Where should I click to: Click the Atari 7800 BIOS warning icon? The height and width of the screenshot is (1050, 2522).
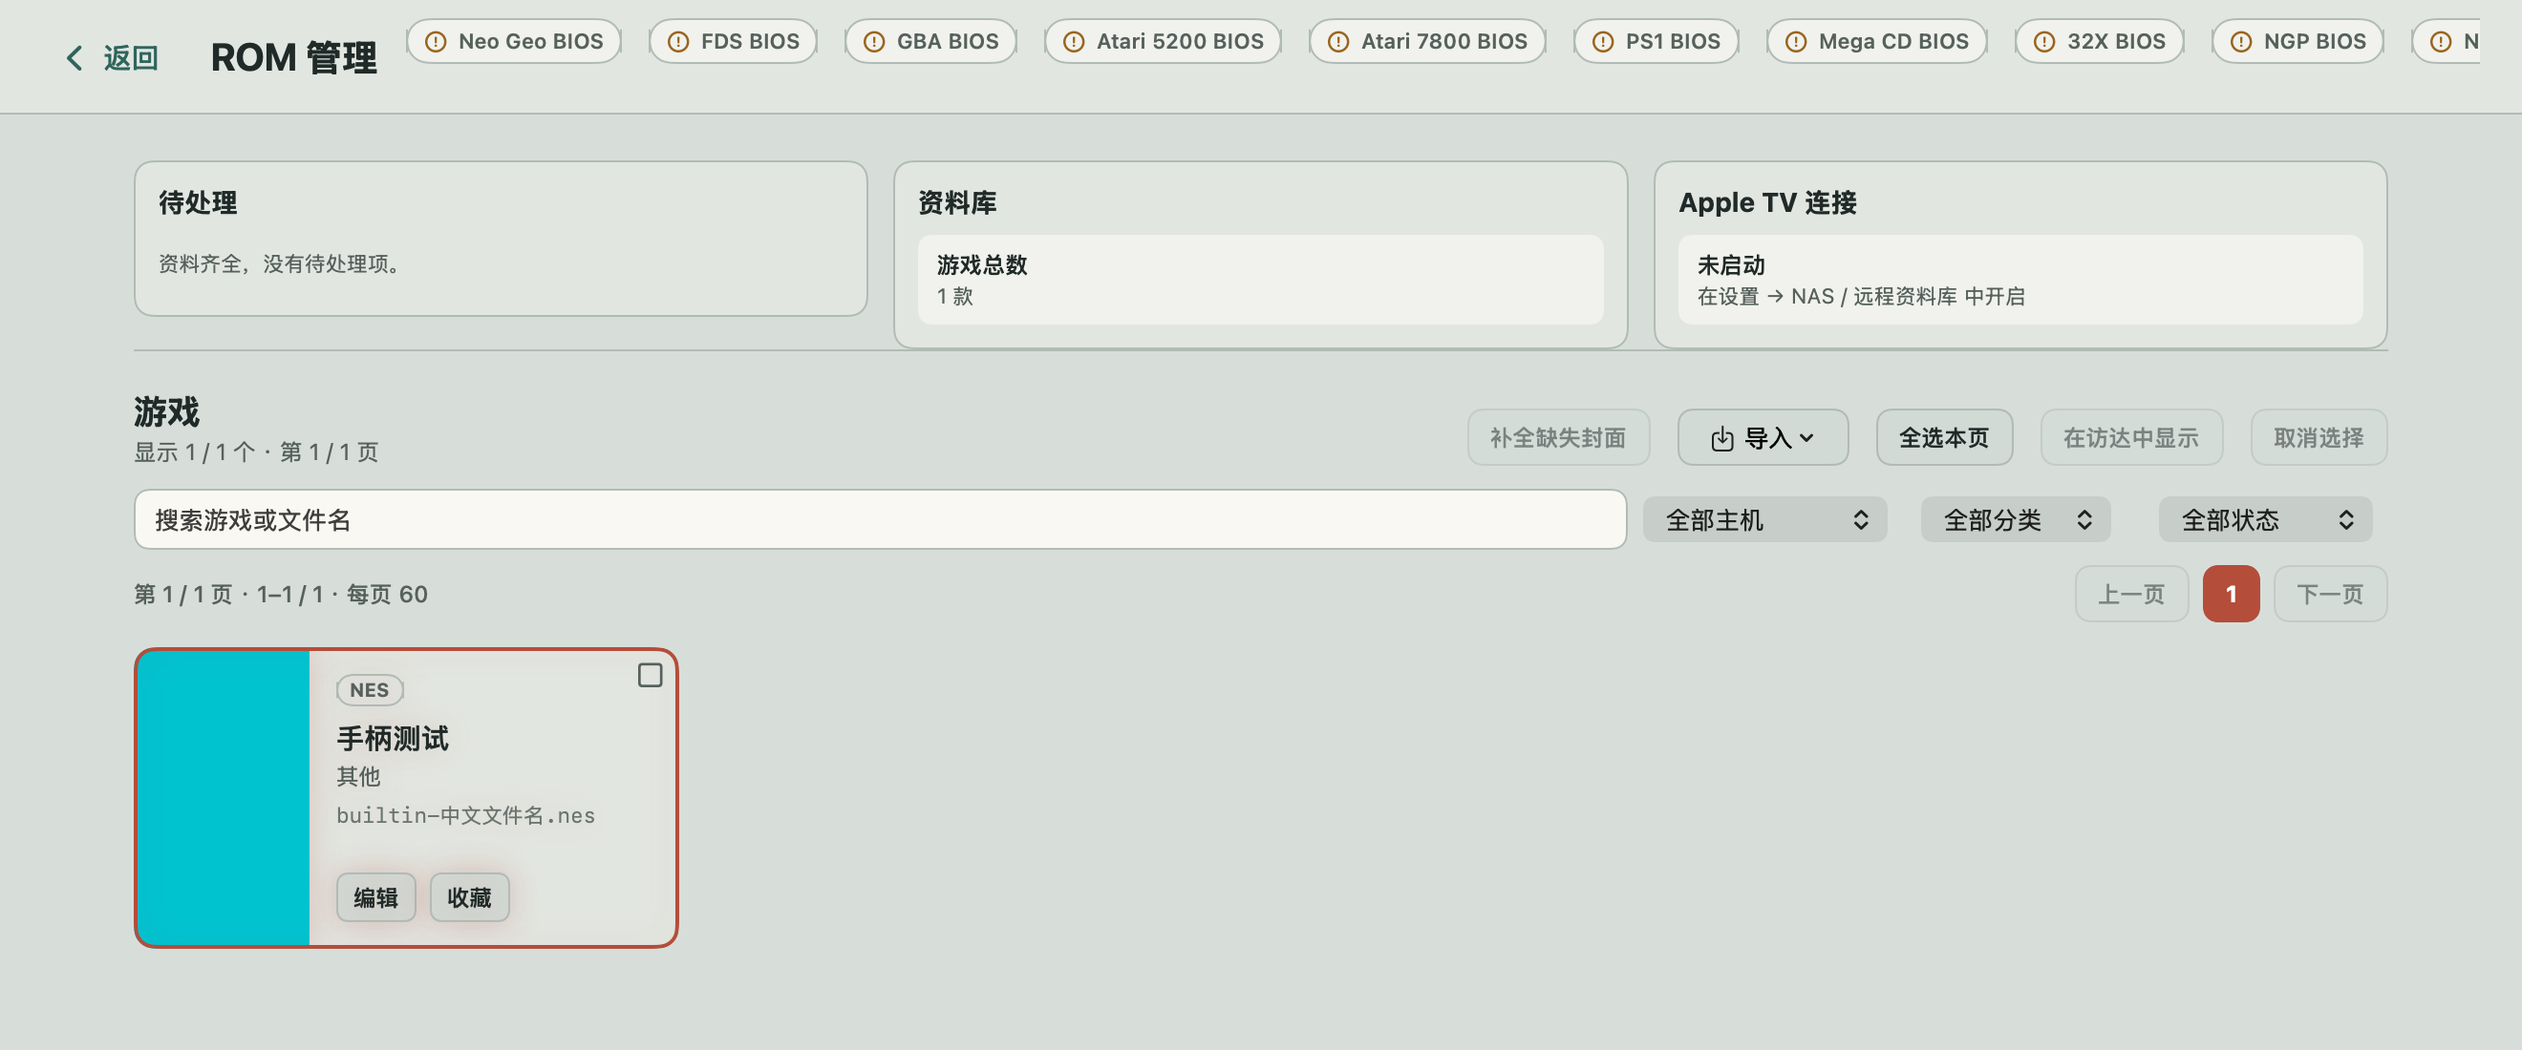pos(1337,42)
